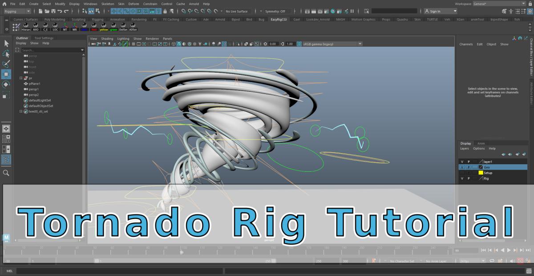Open the Skeleton menu

[x=107, y=4]
